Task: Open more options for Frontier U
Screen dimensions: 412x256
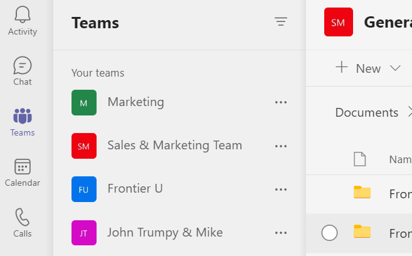Action: pos(281,189)
